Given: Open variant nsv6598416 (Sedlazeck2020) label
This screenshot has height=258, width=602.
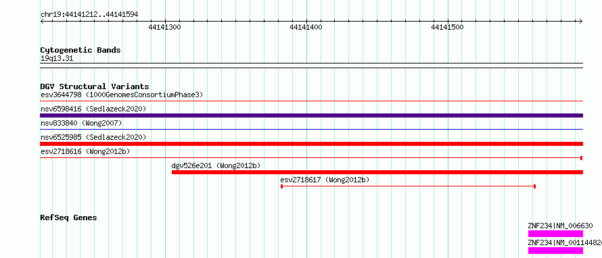Looking at the screenshot, I should coord(93,109).
